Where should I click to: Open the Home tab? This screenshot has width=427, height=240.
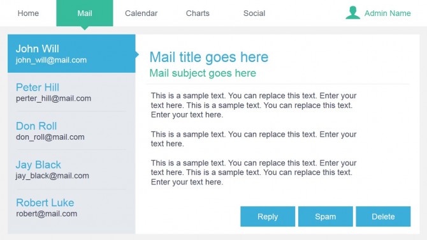tap(28, 13)
